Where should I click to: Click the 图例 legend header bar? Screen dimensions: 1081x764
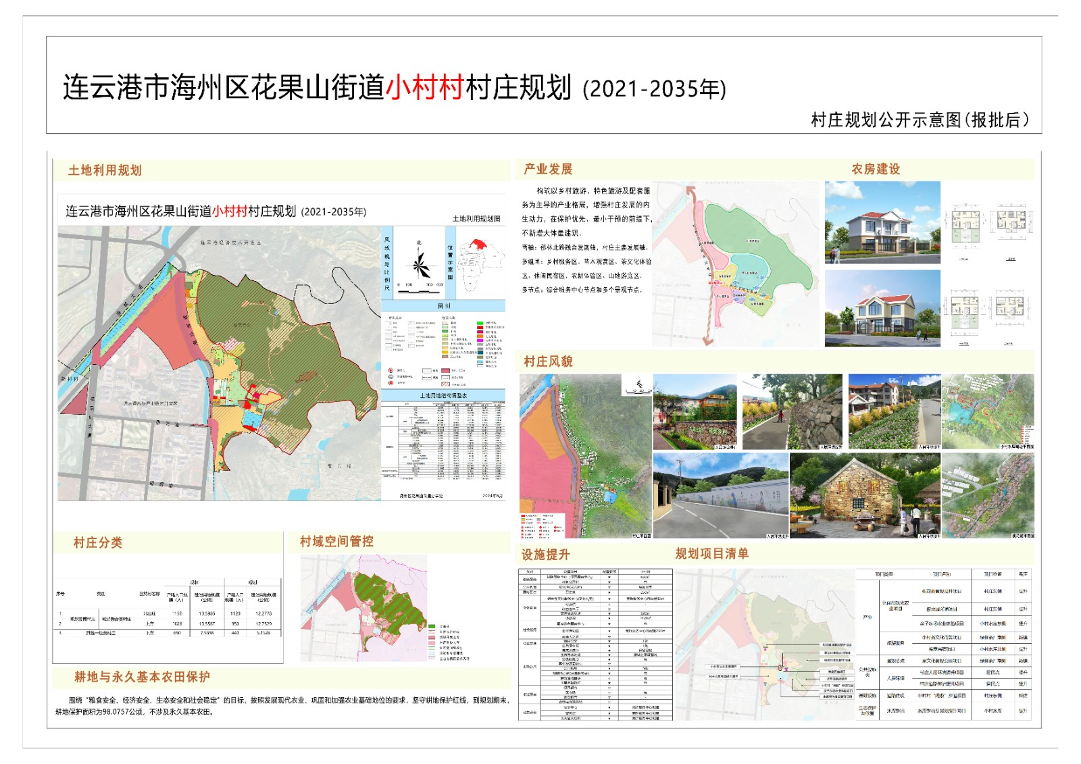click(443, 306)
